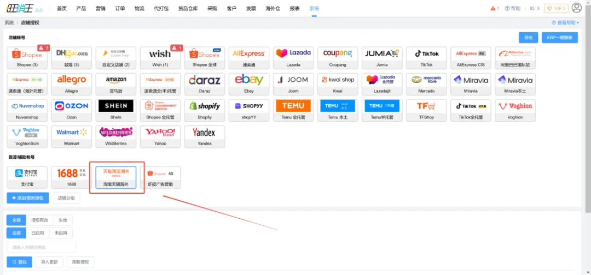
Task: Open the 报表 menu
Action: point(295,8)
